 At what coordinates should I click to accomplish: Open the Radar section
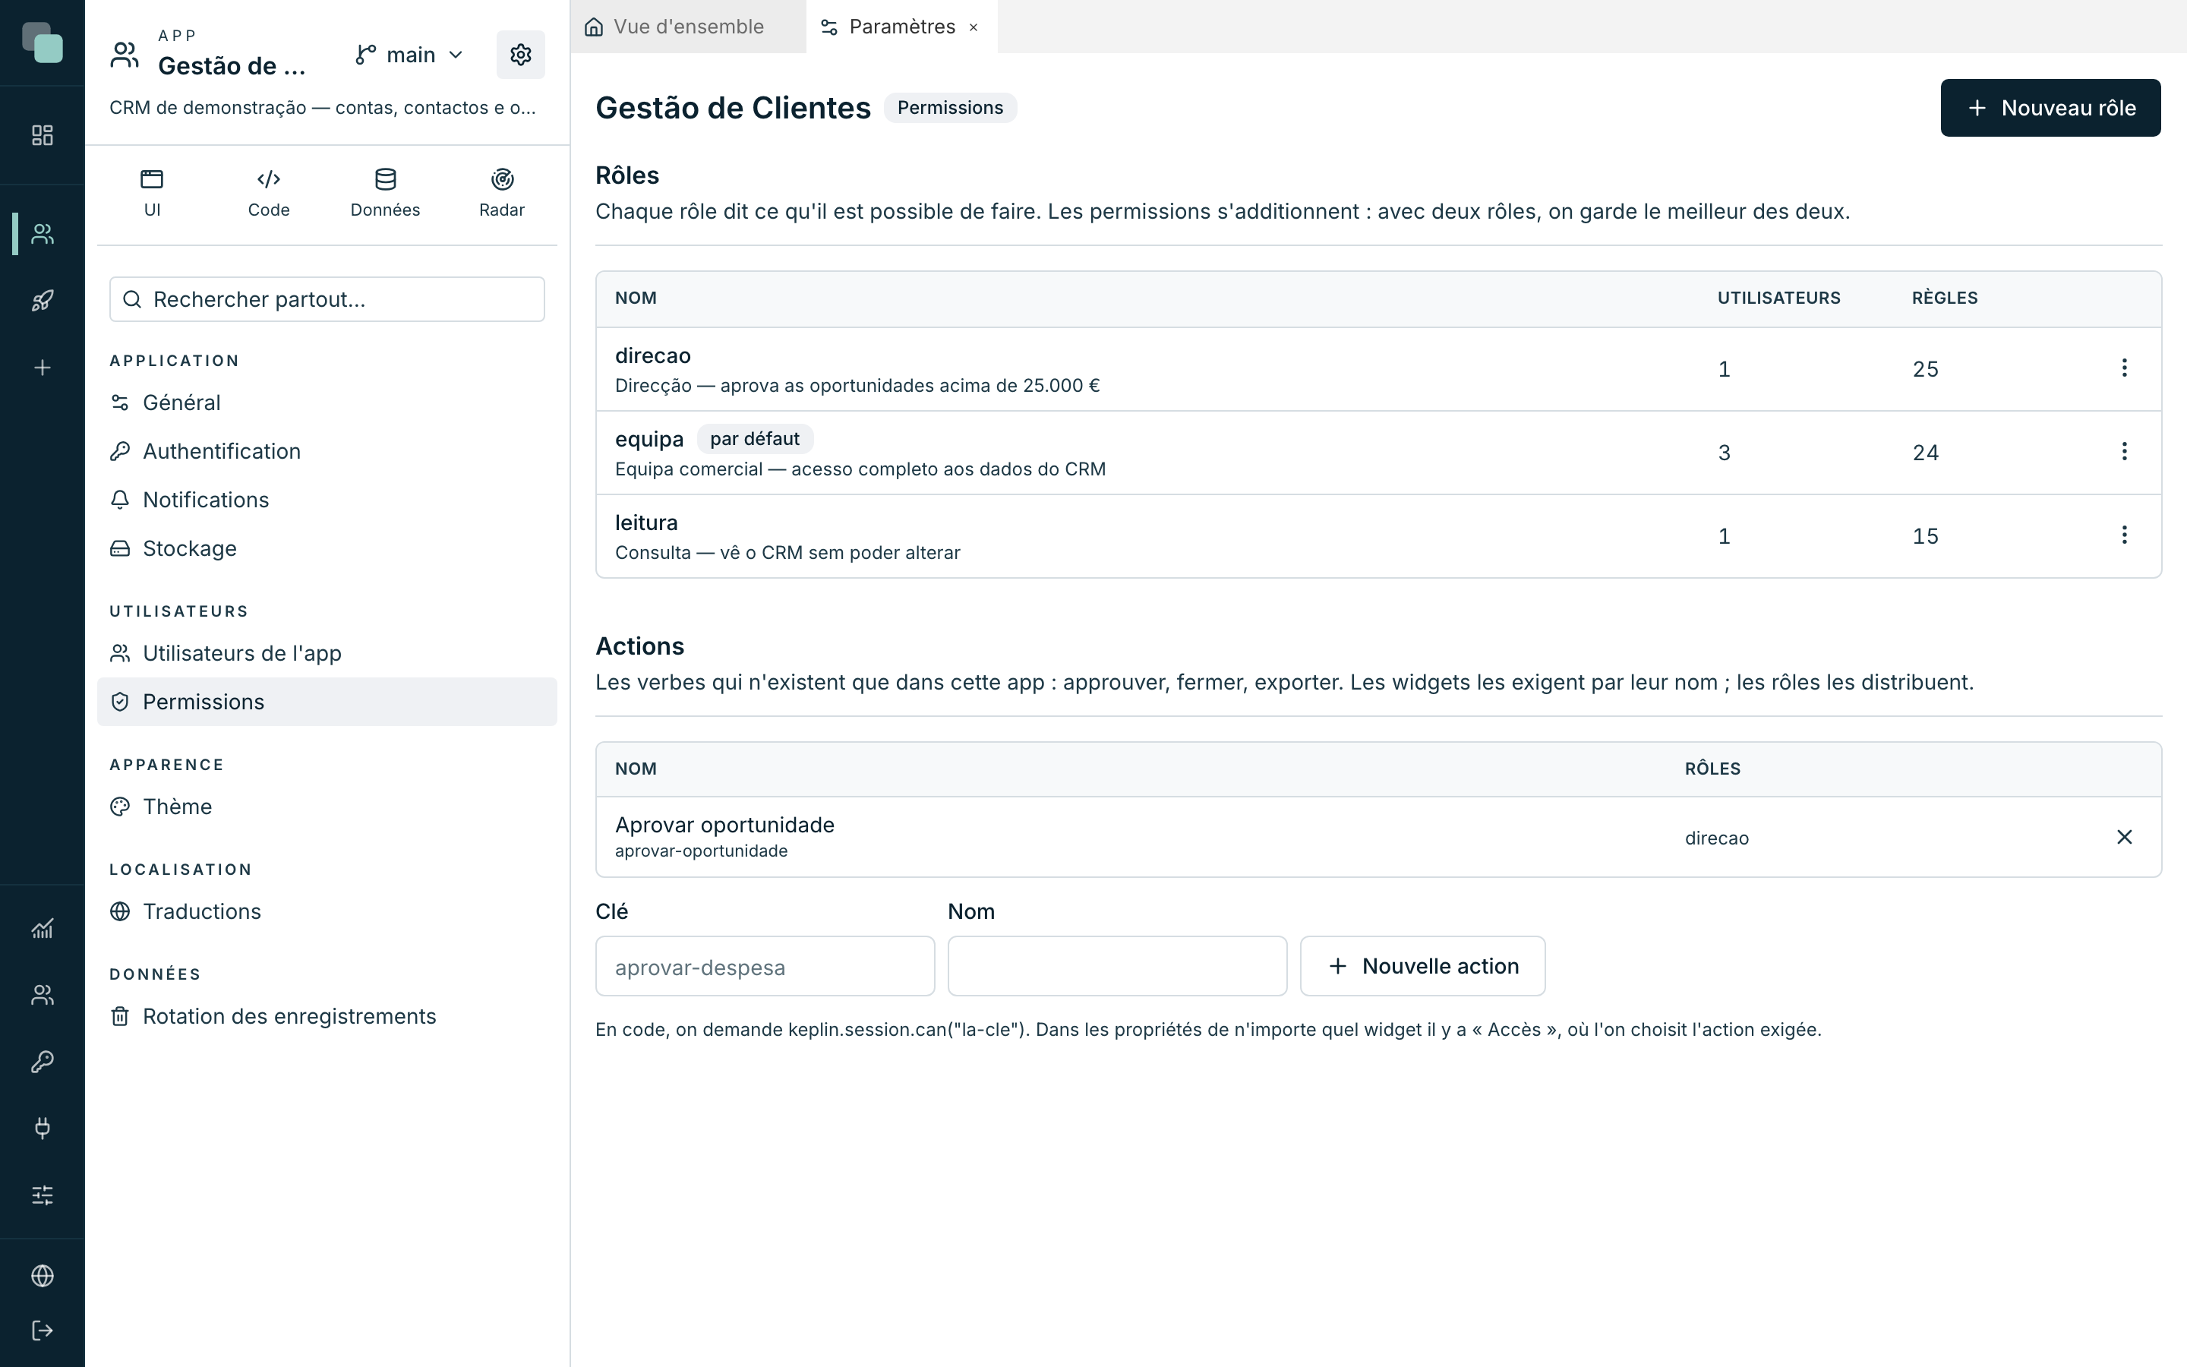coord(501,194)
